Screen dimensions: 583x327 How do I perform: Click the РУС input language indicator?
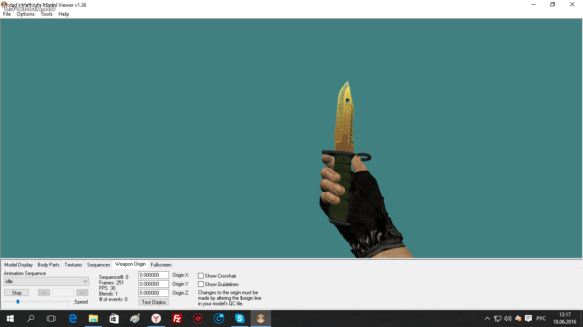coord(541,318)
